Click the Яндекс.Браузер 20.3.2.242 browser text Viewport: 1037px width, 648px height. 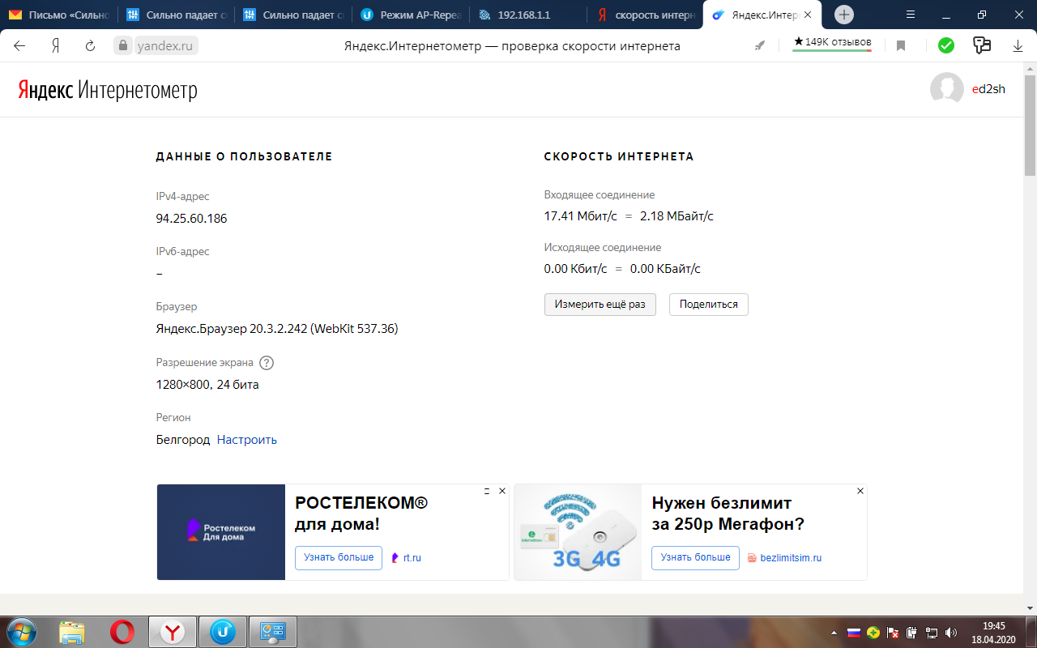(x=277, y=329)
